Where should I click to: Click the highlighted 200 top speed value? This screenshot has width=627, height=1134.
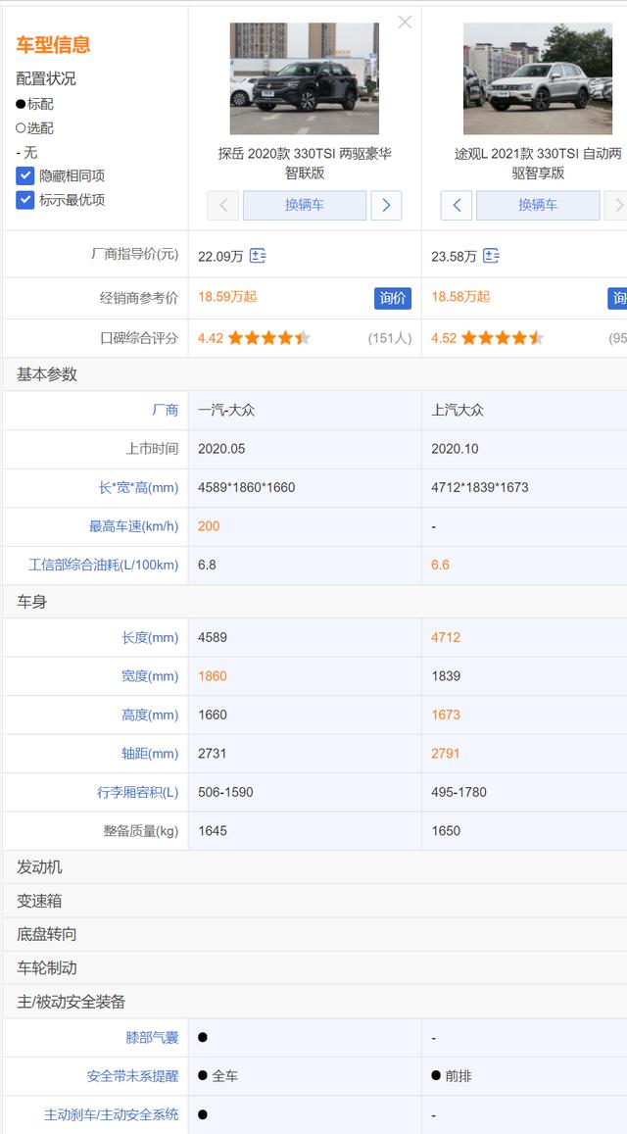209,526
